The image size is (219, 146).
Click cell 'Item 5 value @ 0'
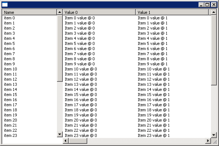pos(80,43)
